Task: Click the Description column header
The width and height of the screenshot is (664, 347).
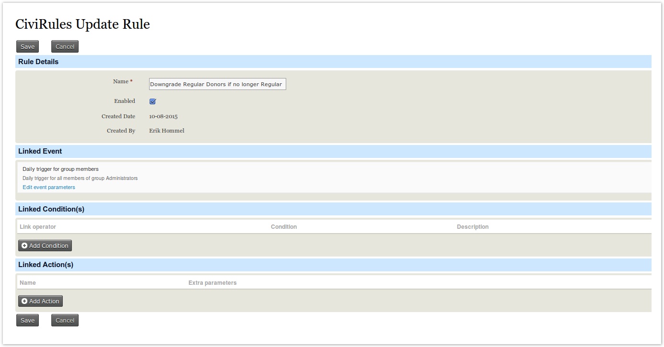Action: [x=472, y=227]
